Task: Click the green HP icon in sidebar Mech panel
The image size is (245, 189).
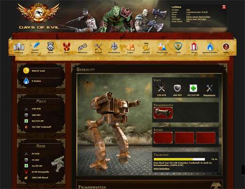Action: click(26, 121)
